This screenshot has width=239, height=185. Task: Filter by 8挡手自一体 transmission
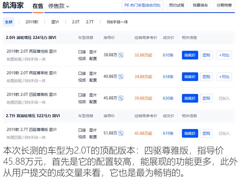tap(117, 22)
